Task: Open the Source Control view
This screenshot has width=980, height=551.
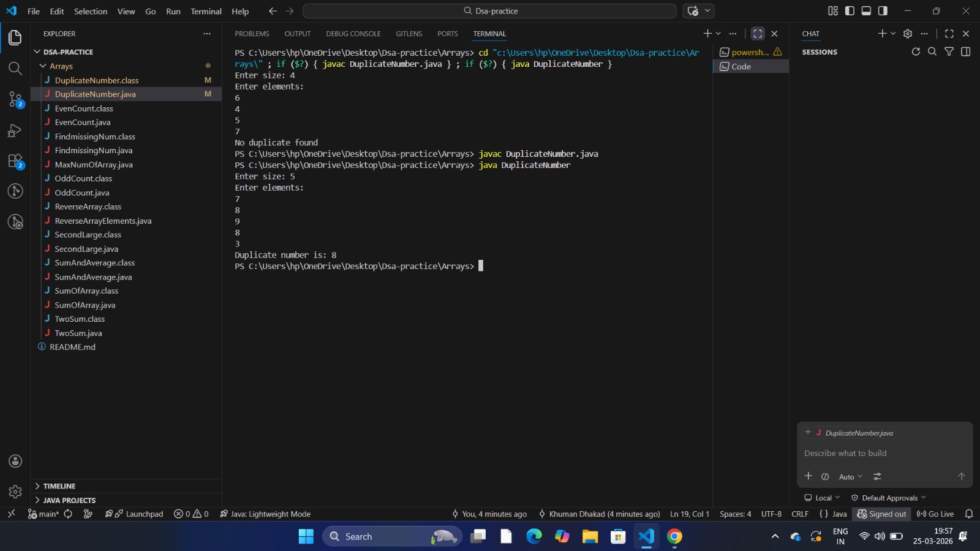Action: coord(15,99)
